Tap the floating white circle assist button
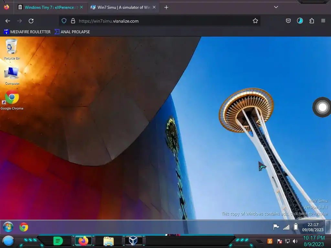Screen dimensions: 331x248 322,107
